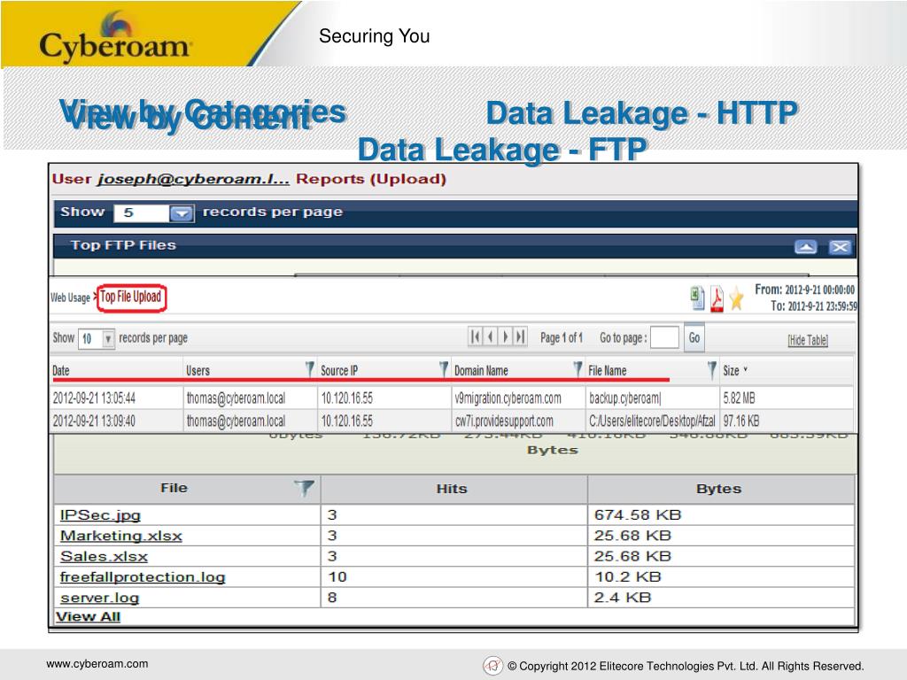
Task: Select Top File Upload breadcrumb
Action: tap(131, 297)
